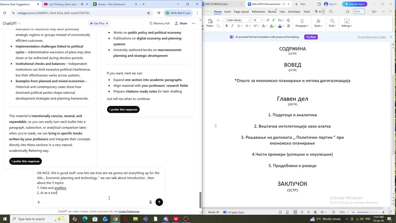
Task: Click the character shading A icon
Action: pyautogui.click(x=288, y=26)
